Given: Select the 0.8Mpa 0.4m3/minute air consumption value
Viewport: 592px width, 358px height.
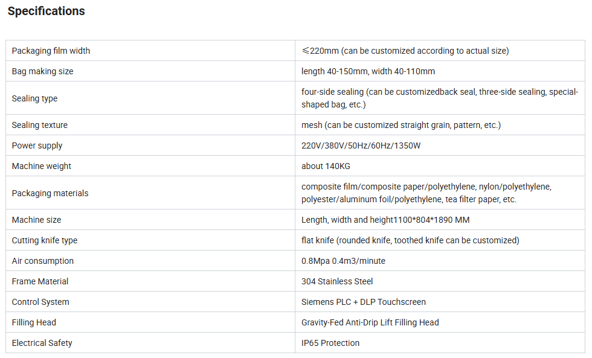Looking at the screenshot, I should 343,261.
